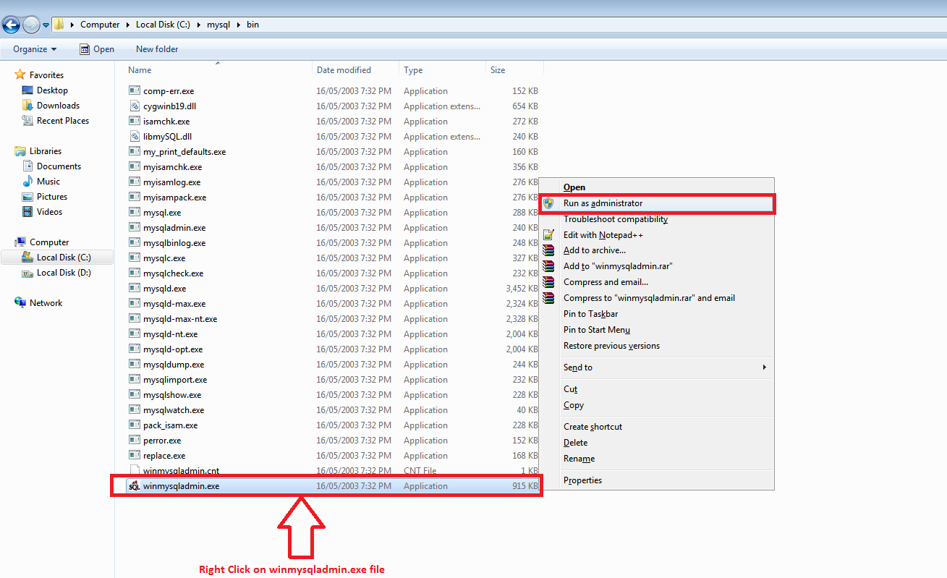Select the mysqlimport.exe file name
Image resolution: width=947 pixels, height=578 pixels.
coord(175,380)
